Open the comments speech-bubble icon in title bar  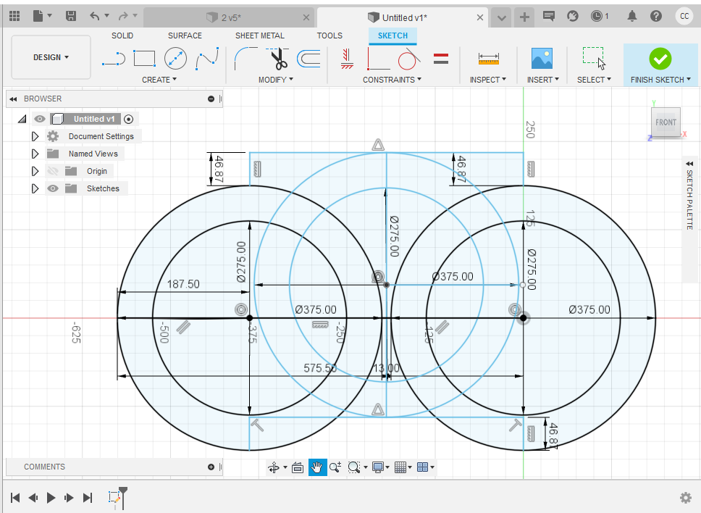[x=548, y=17]
